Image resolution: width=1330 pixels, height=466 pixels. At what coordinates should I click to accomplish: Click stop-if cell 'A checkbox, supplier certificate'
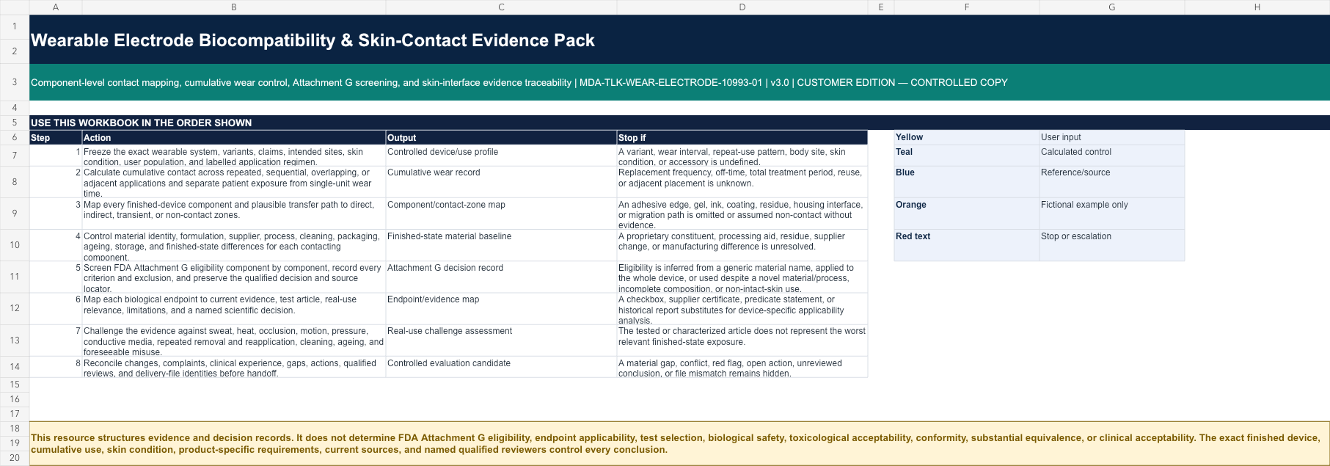(x=742, y=308)
